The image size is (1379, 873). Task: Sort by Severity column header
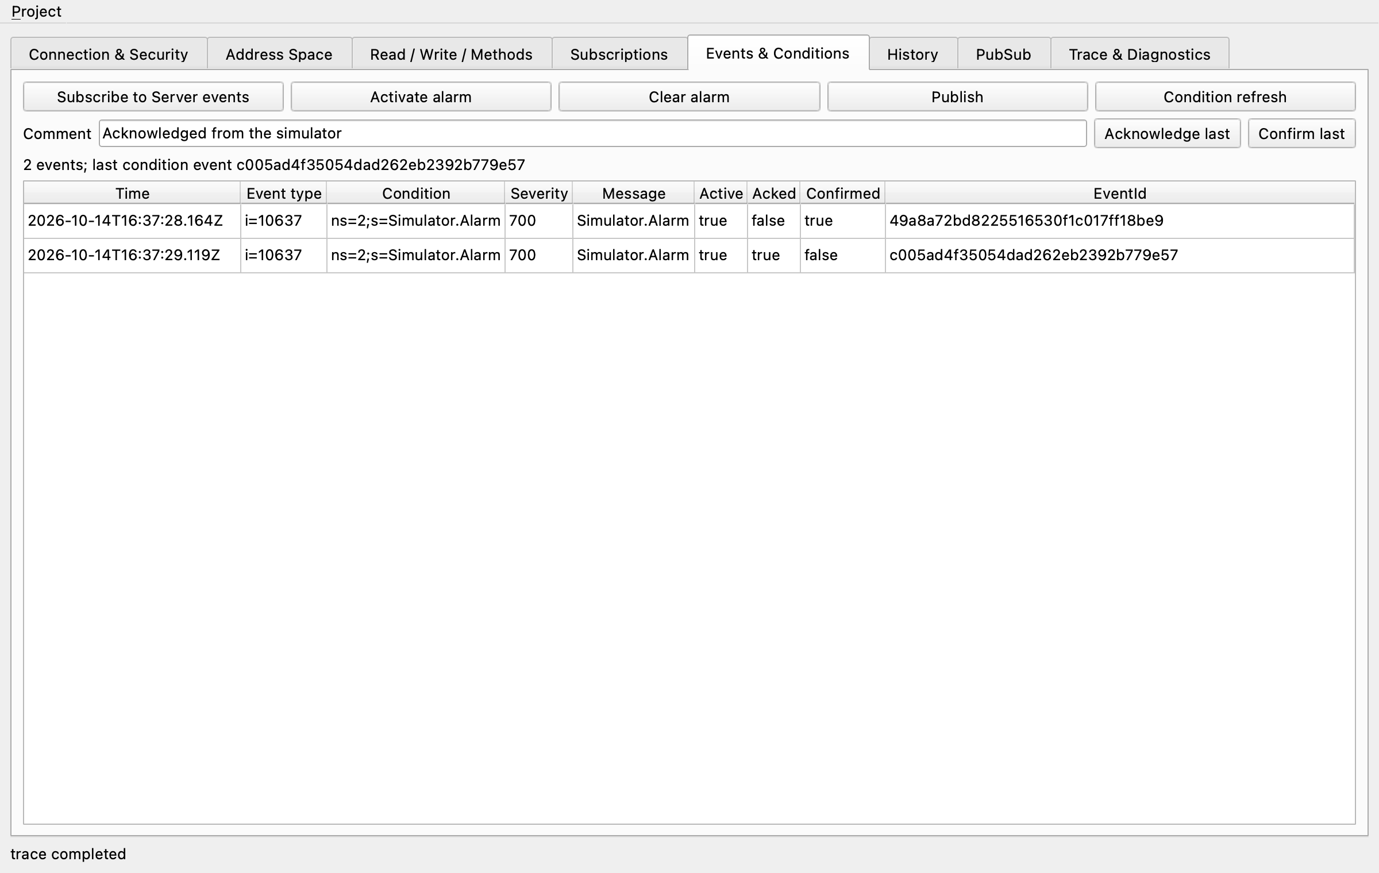pos(539,193)
